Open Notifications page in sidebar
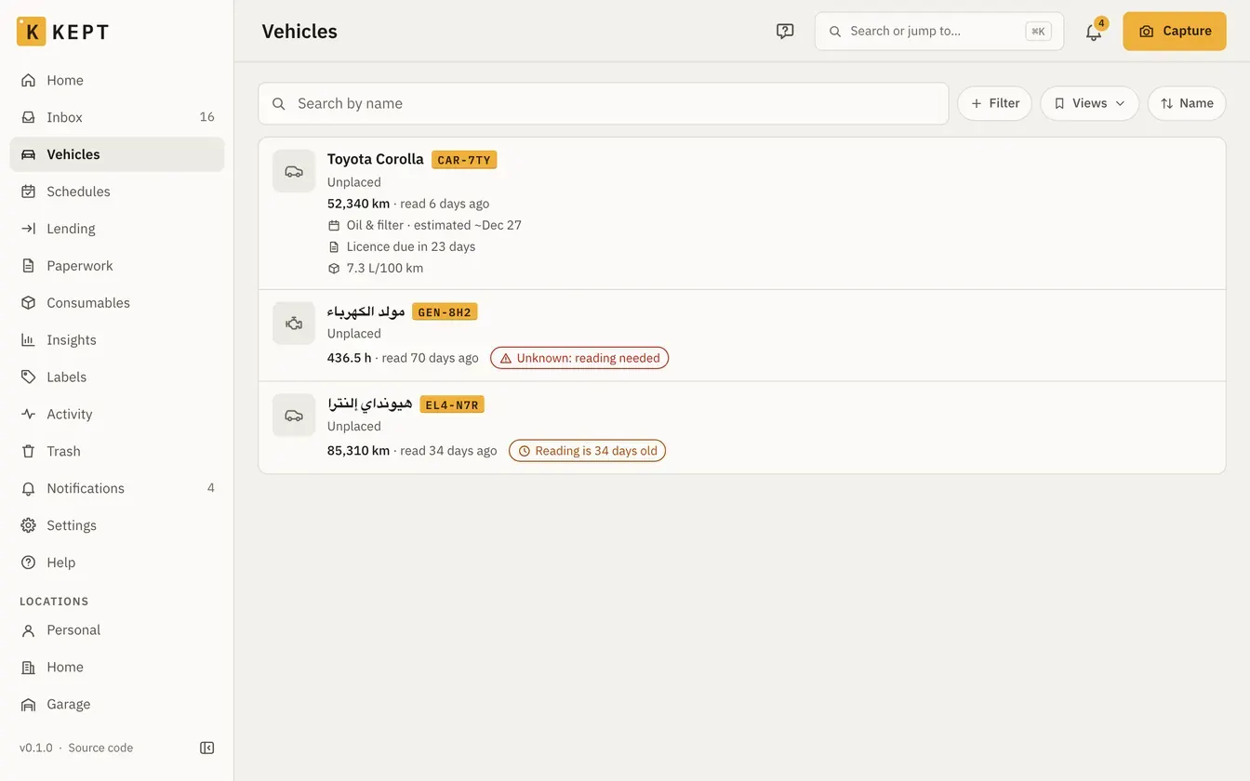The image size is (1250, 781). tap(117, 488)
